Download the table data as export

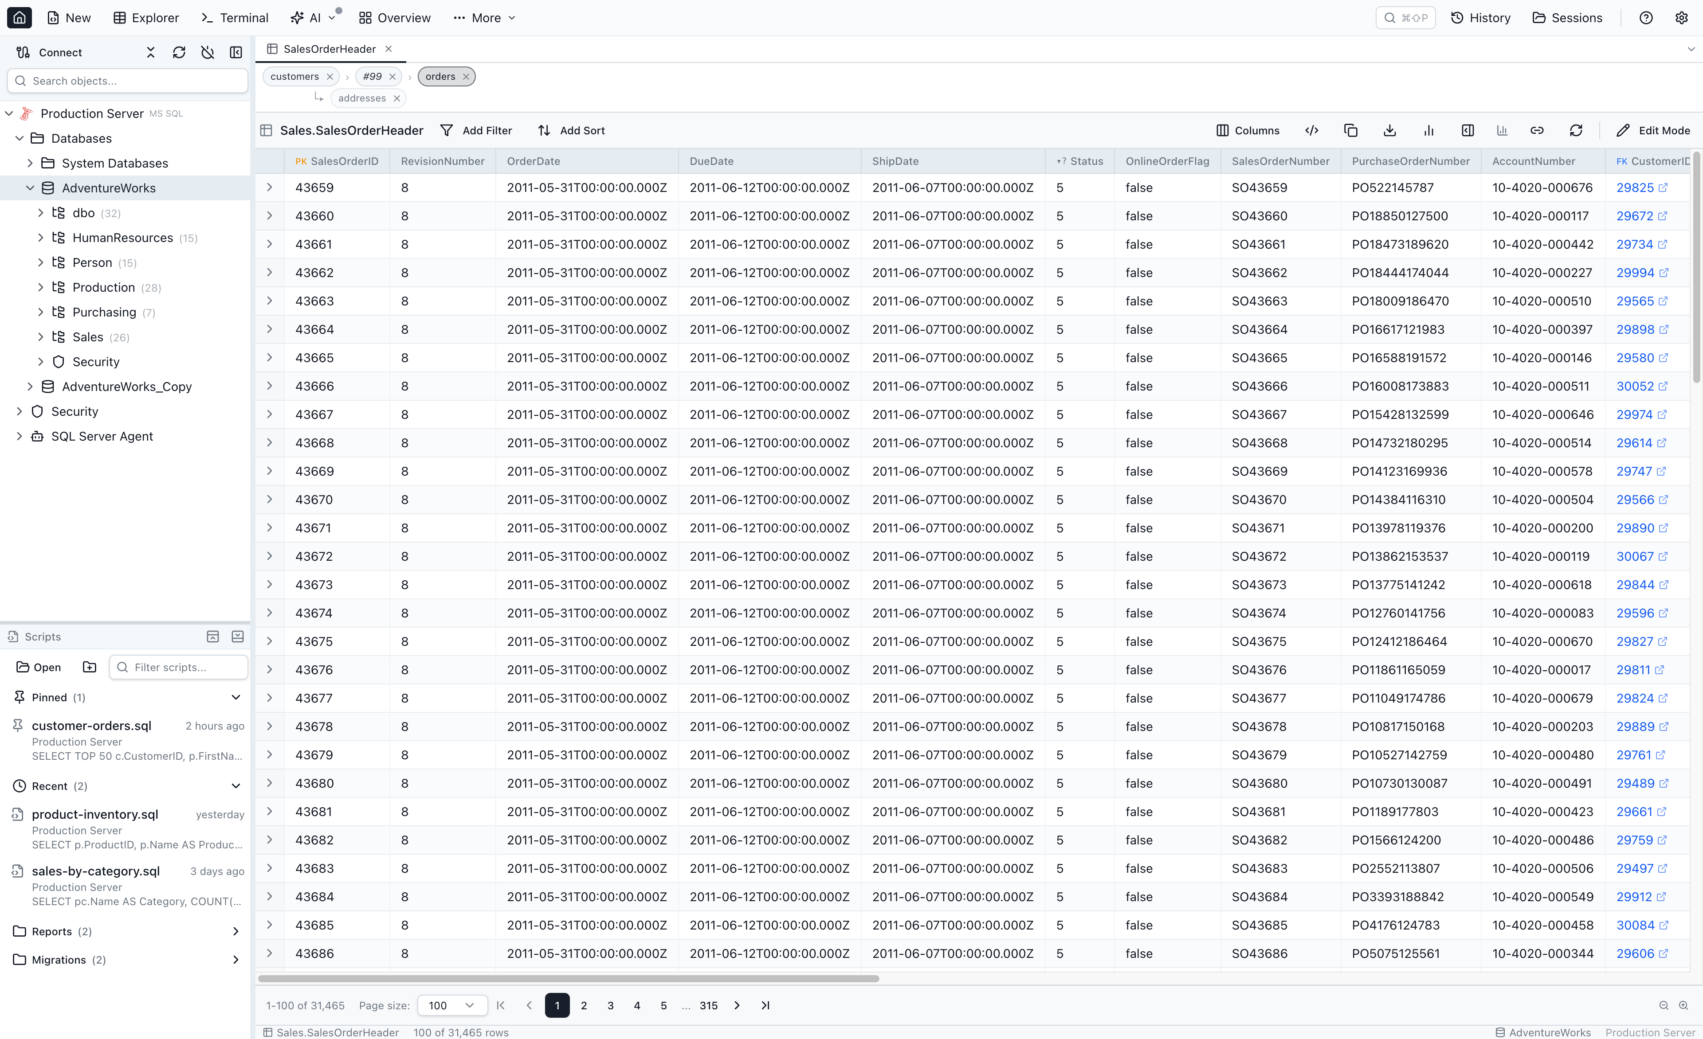pyautogui.click(x=1390, y=131)
